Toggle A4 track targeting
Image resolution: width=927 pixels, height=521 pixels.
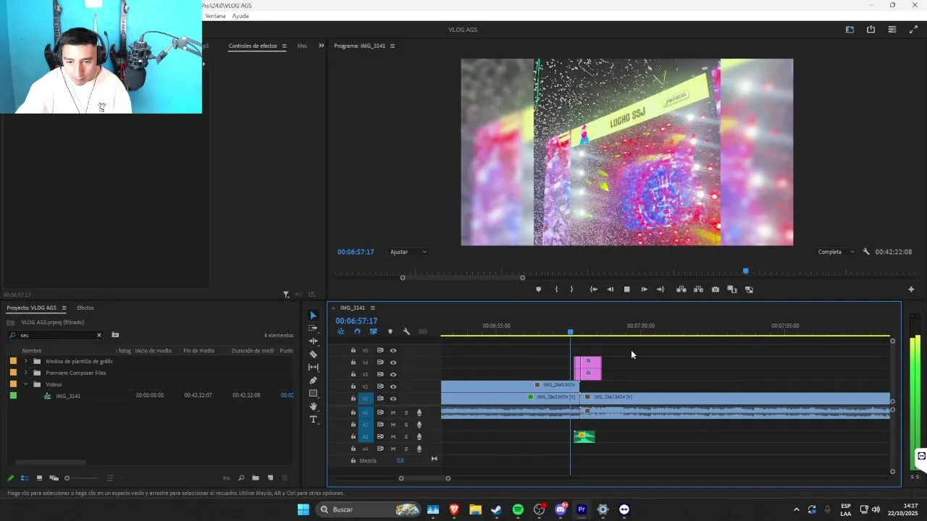(366, 449)
